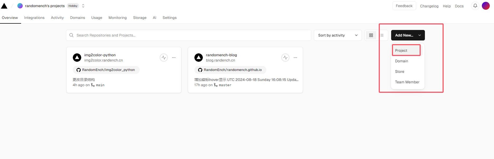Switch to list view layout
Image resolution: width=494 pixels, height=159 pixels.
(x=382, y=35)
